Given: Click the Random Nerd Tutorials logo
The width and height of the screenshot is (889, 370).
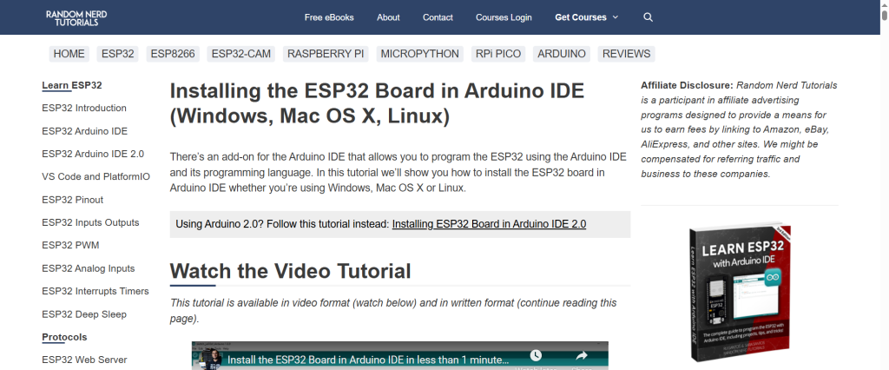Looking at the screenshot, I should click(x=76, y=17).
